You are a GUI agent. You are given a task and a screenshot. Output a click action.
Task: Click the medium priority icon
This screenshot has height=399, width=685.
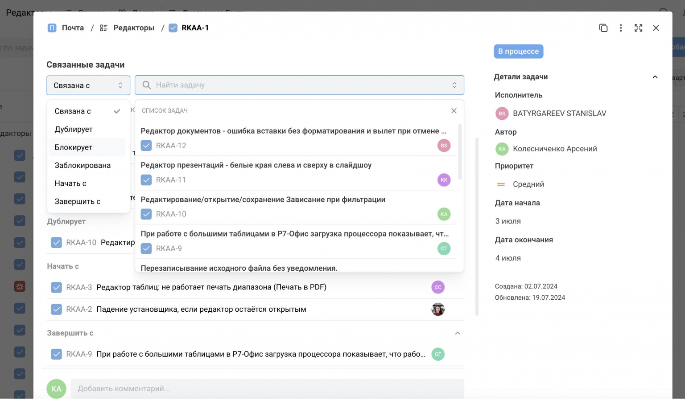tap(501, 184)
